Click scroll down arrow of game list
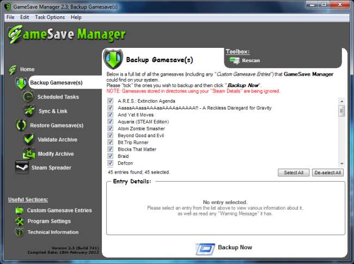 point(341,164)
